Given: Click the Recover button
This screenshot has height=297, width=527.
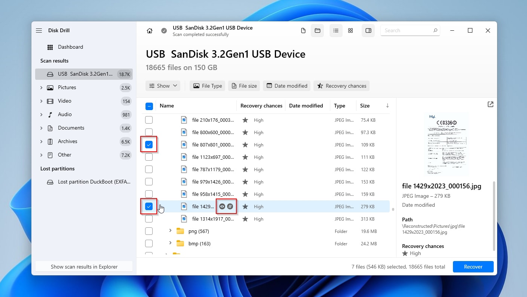Looking at the screenshot, I should point(473,266).
